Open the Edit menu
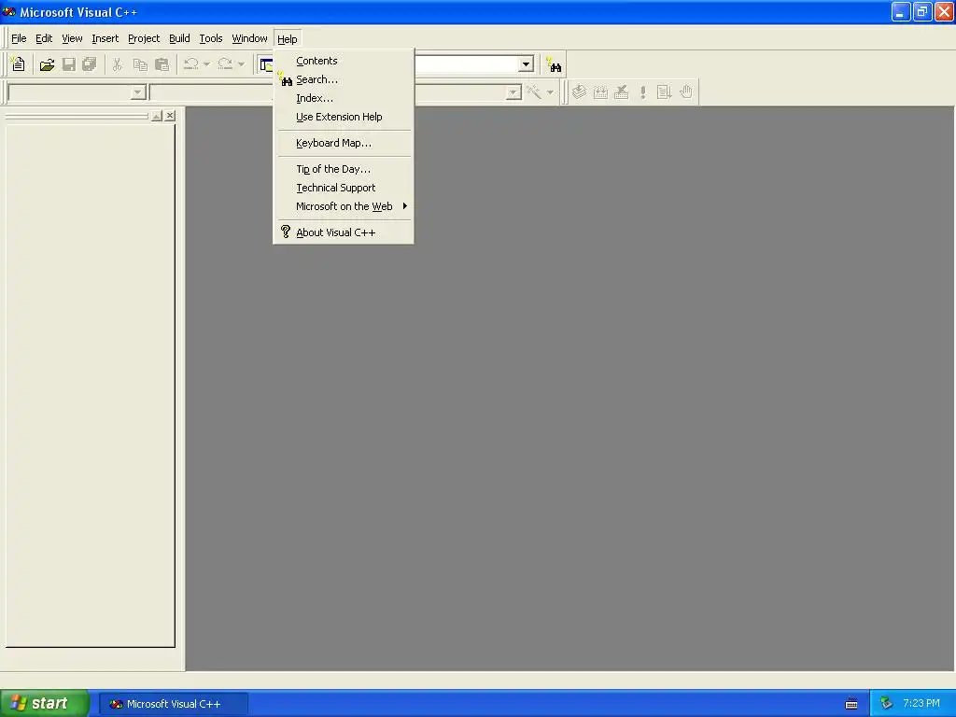This screenshot has height=717, width=956. pyautogui.click(x=44, y=38)
